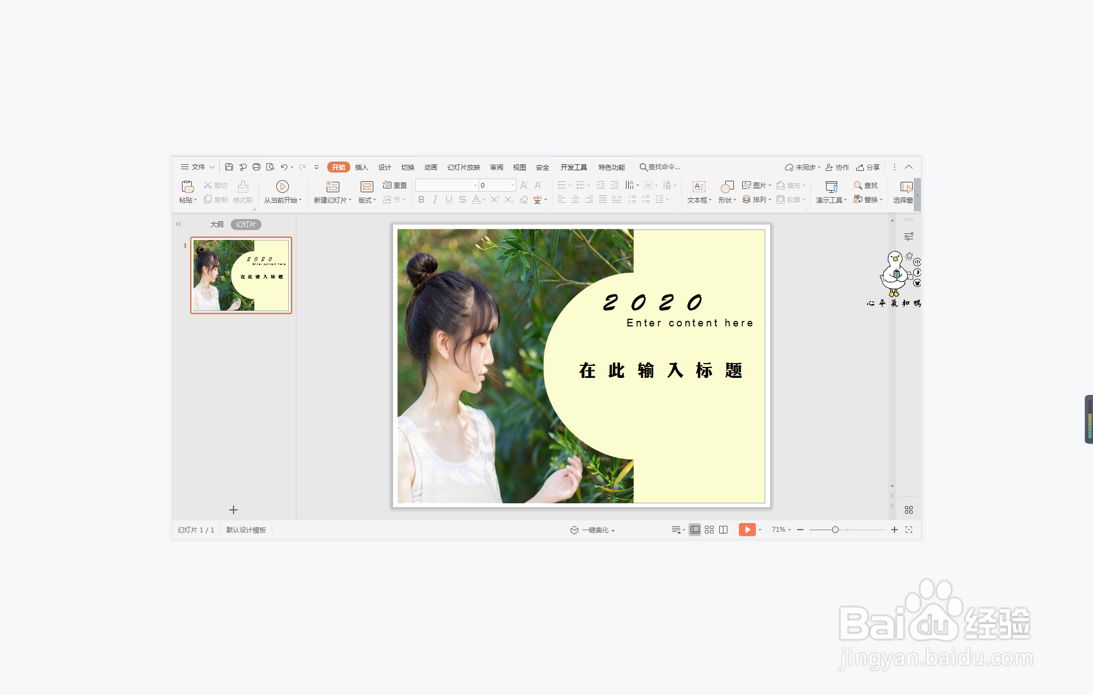Open the font name dropdown
This screenshot has height=695, width=1093.
tap(476, 185)
